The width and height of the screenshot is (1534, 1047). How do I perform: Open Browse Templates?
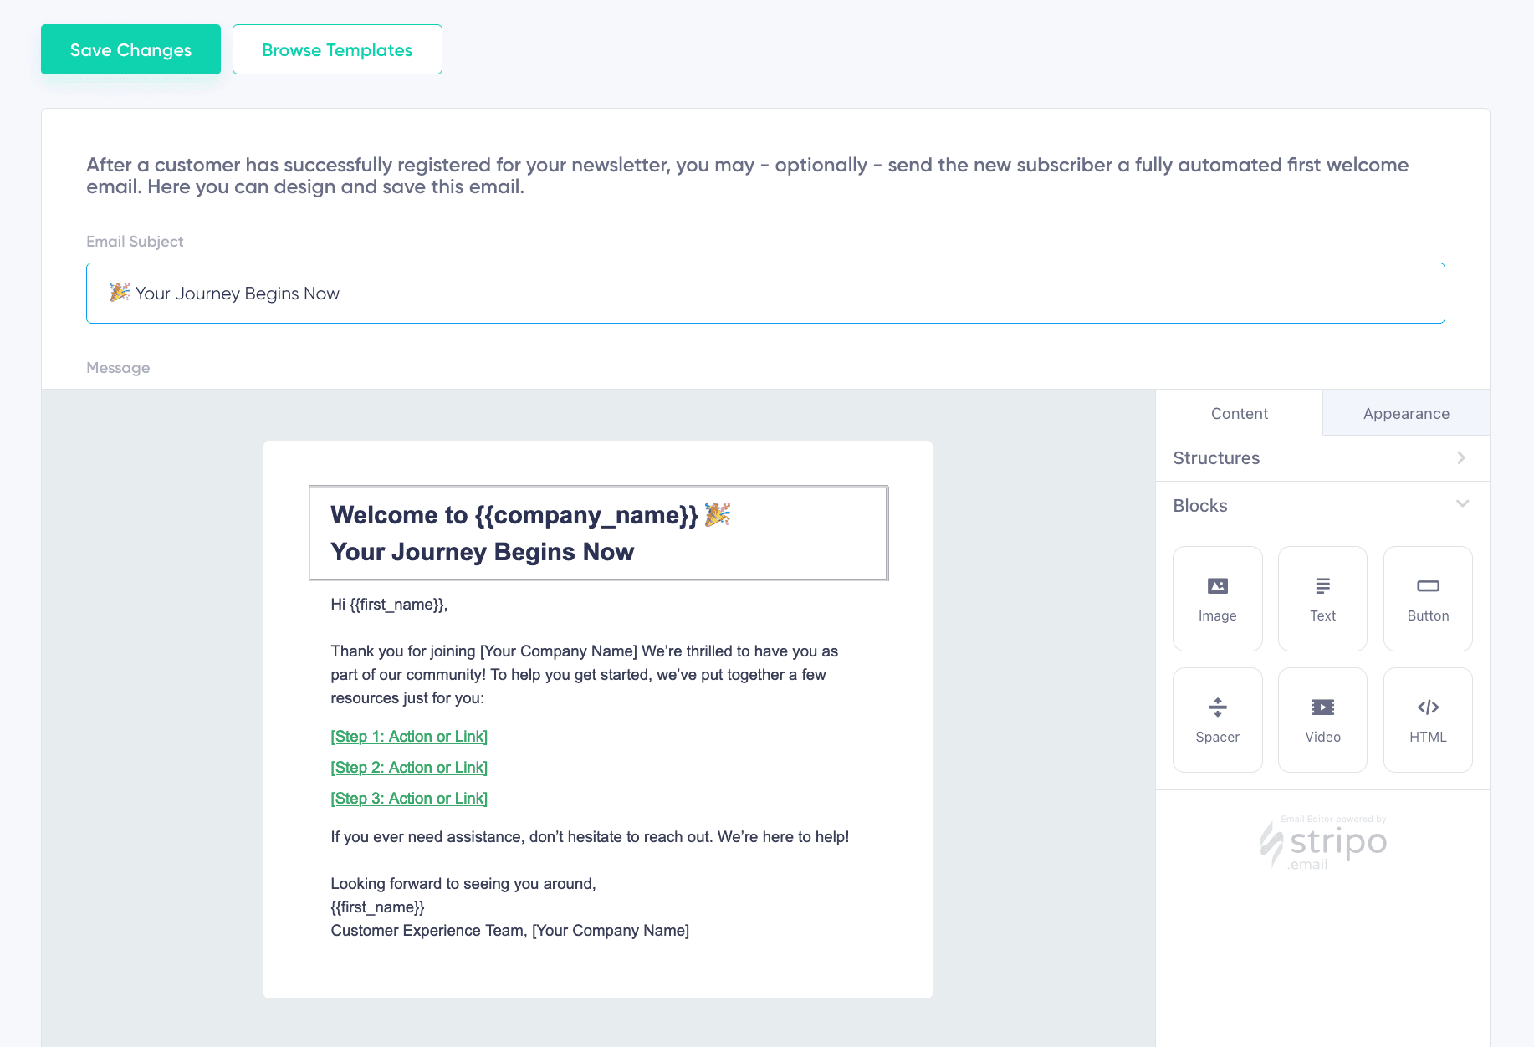(337, 49)
